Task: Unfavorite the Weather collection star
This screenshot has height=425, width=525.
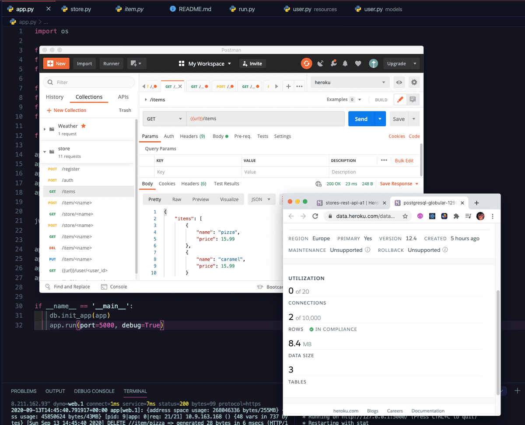Action: click(84, 126)
